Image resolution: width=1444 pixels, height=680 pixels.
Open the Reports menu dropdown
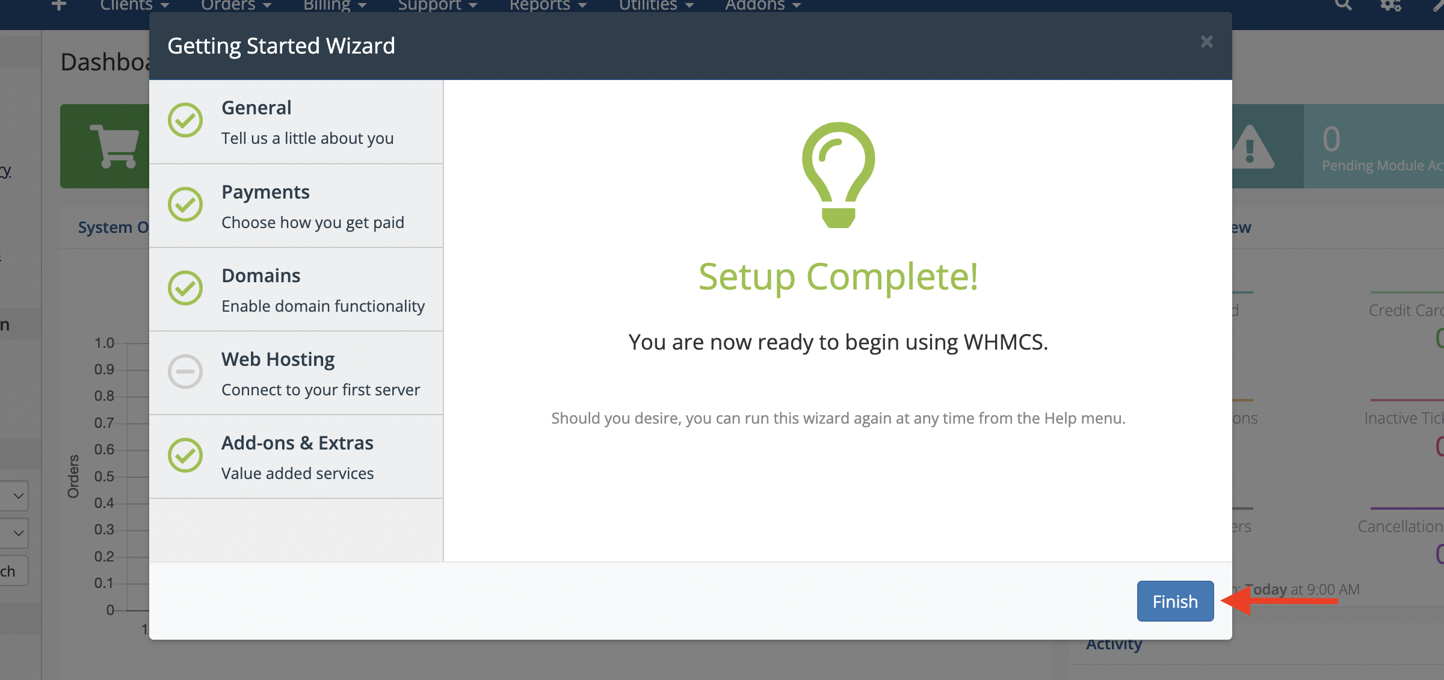point(548,5)
